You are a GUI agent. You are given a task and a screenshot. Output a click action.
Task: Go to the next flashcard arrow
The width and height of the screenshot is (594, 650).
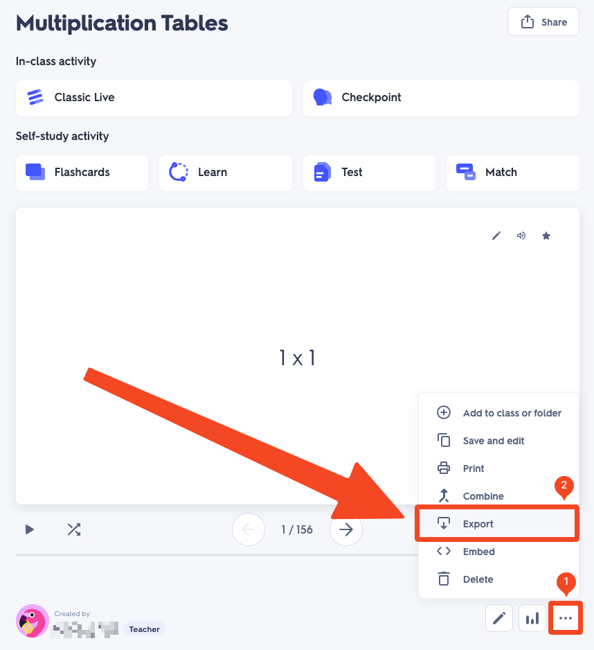[x=346, y=529]
